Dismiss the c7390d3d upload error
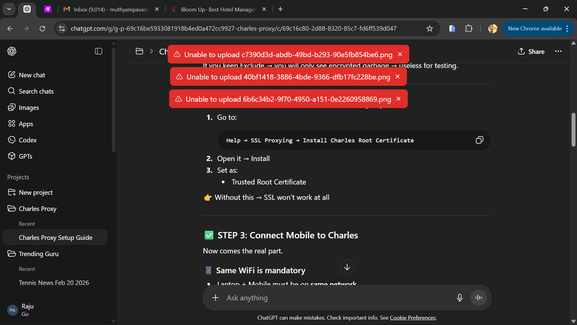Image resolution: width=577 pixels, height=325 pixels. coord(400,54)
